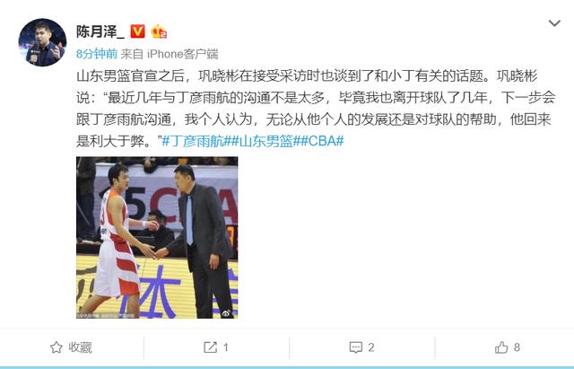The image size is (574, 369).
Task: Click the Weibo watermark on photo corner
Action: tap(227, 313)
